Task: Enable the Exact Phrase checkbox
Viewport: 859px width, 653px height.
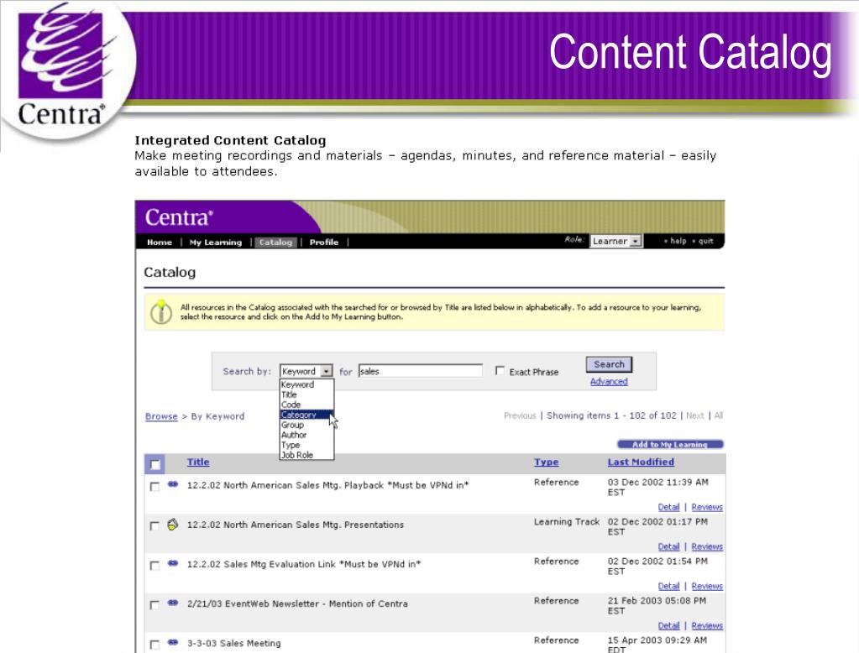Action: tap(500, 371)
